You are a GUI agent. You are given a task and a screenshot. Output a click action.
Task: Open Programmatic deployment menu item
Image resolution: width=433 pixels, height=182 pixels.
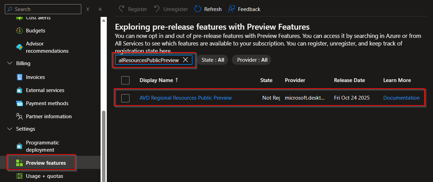pos(42,146)
